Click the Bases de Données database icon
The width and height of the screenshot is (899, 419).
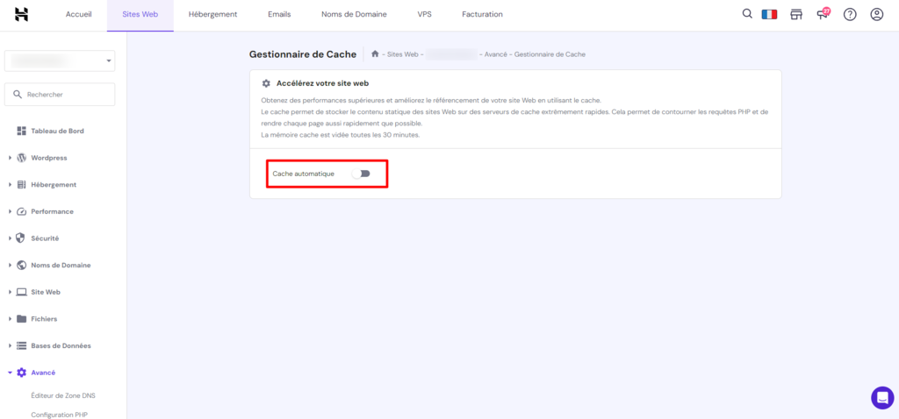click(22, 345)
